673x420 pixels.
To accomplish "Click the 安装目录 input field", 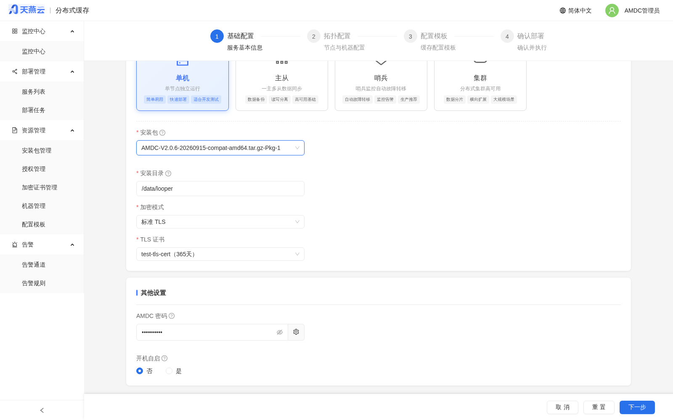I will (220, 189).
